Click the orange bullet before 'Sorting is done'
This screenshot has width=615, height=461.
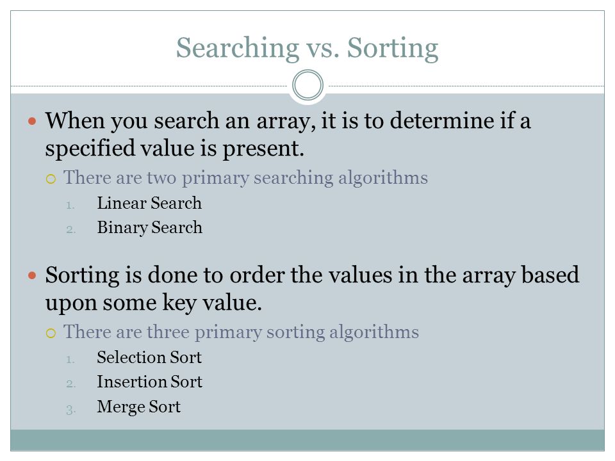point(32,275)
